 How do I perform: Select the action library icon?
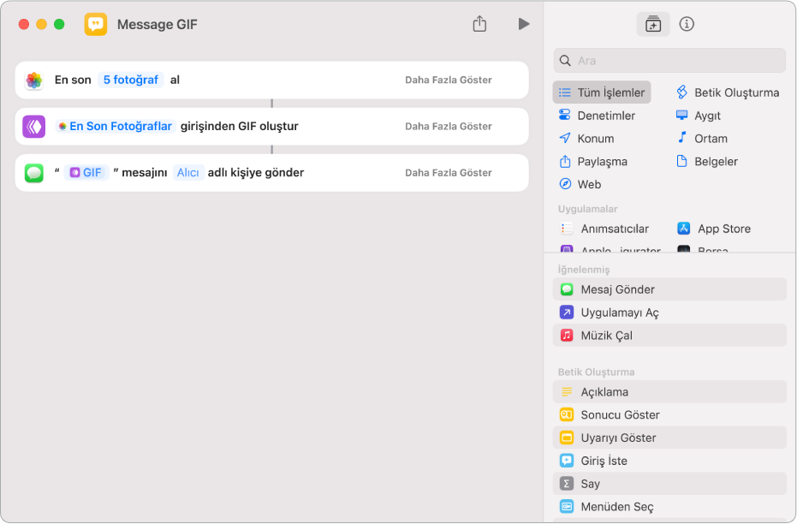pyautogui.click(x=652, y=24)
